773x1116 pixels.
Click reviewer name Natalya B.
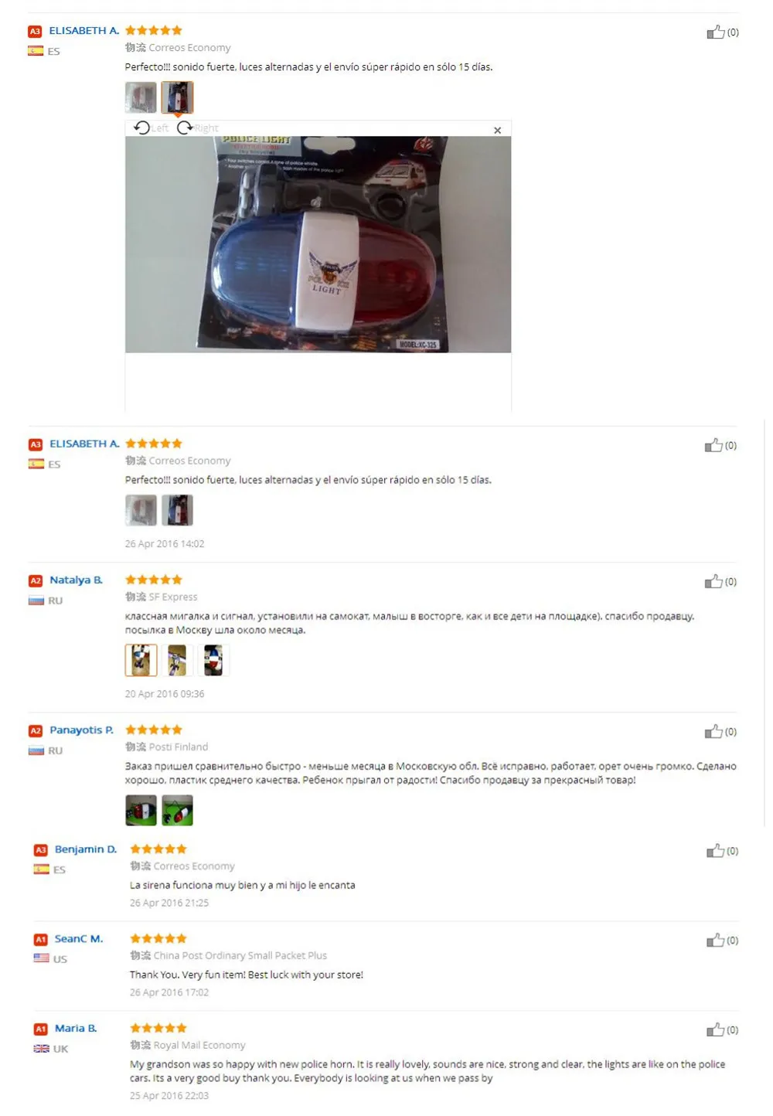click(76, 580)
